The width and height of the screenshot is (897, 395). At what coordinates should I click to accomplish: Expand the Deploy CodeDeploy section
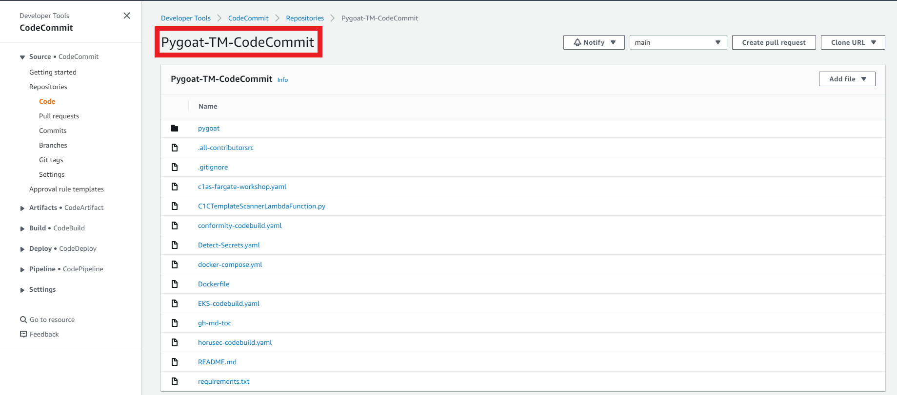click(x=22, y=249)
